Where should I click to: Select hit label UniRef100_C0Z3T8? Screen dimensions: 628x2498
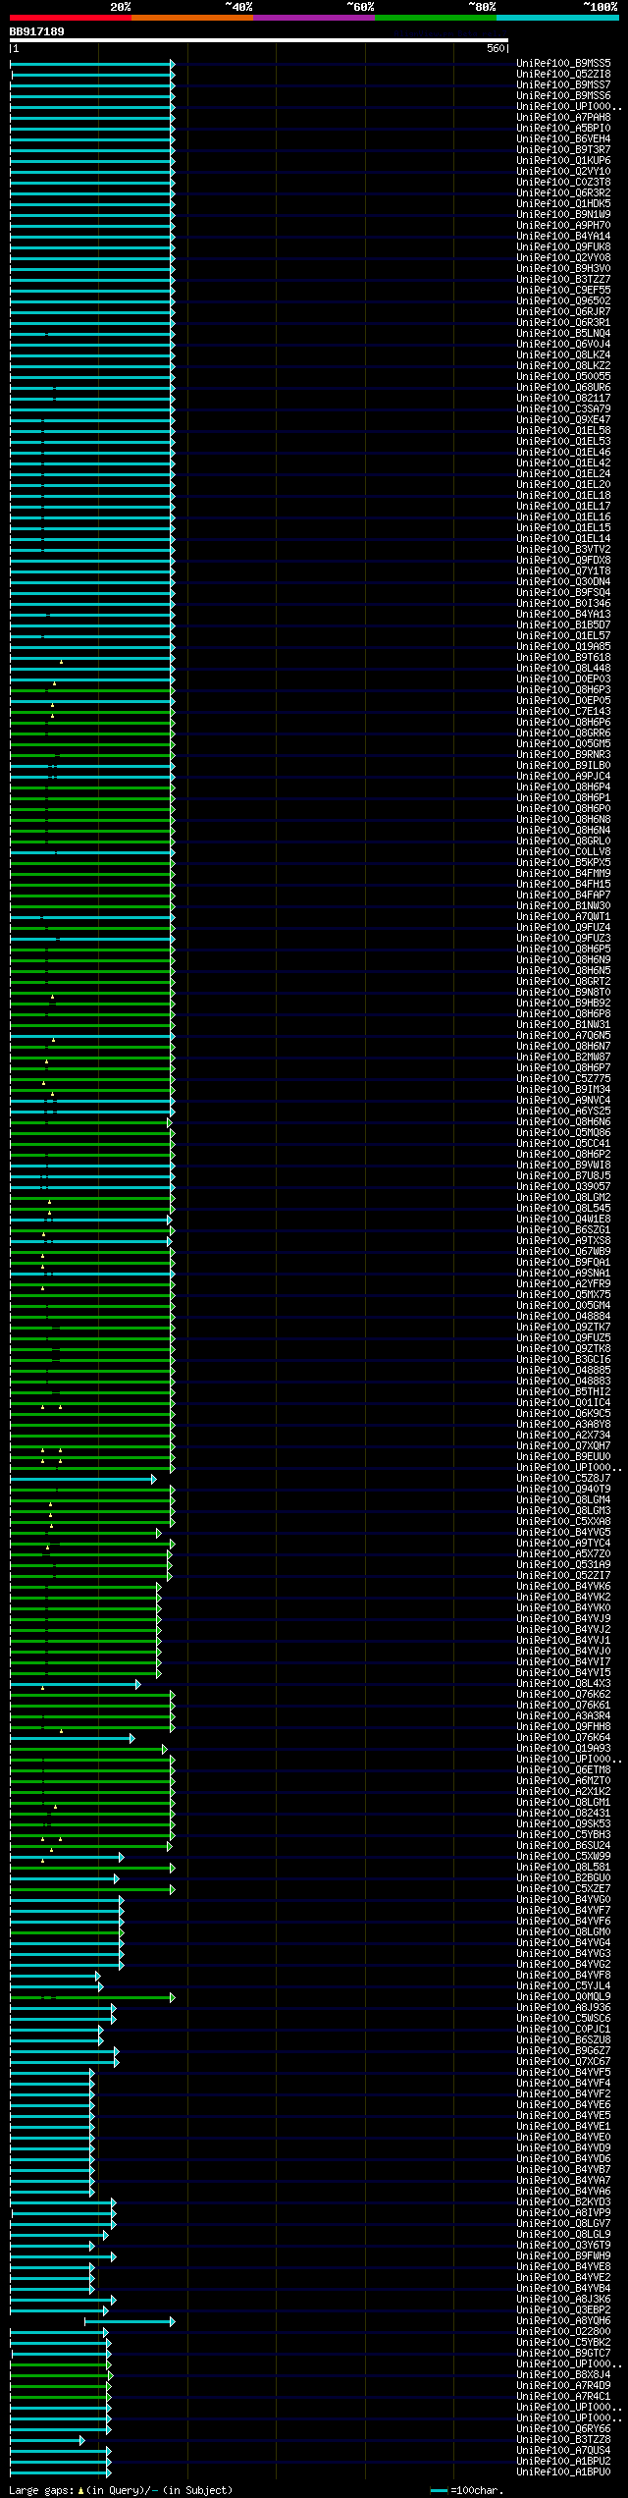(563, 183)
